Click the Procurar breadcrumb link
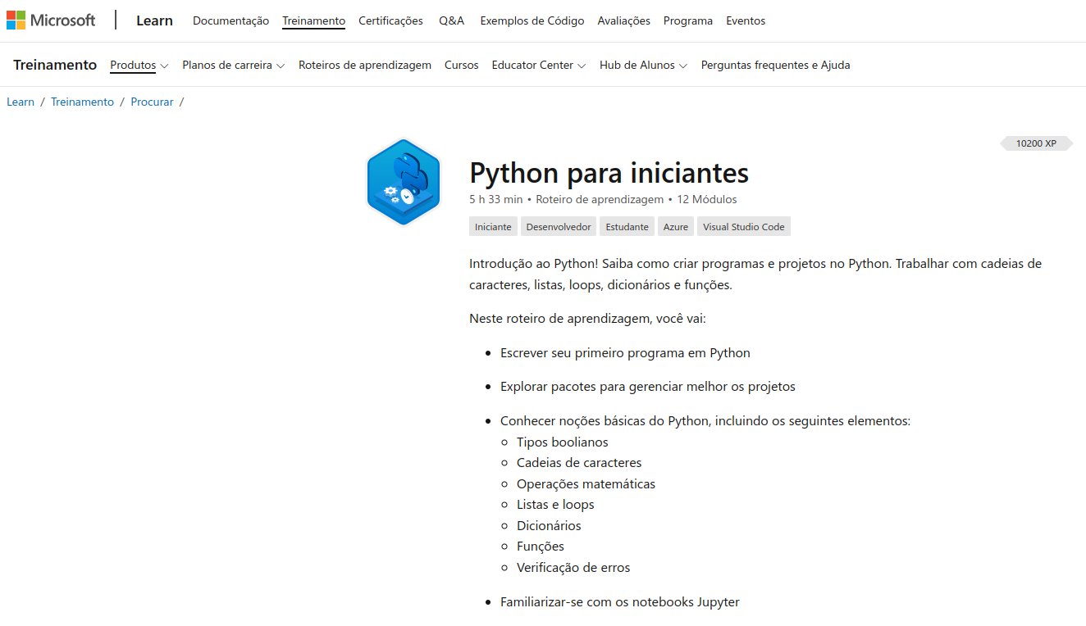 (152, 102)
